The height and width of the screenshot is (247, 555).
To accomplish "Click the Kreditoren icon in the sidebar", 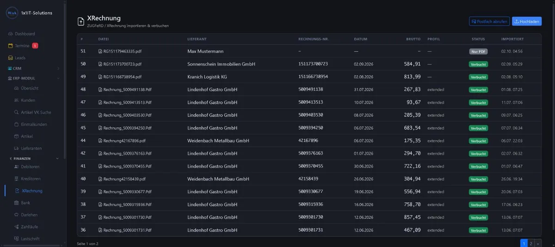I will [17, 179].
